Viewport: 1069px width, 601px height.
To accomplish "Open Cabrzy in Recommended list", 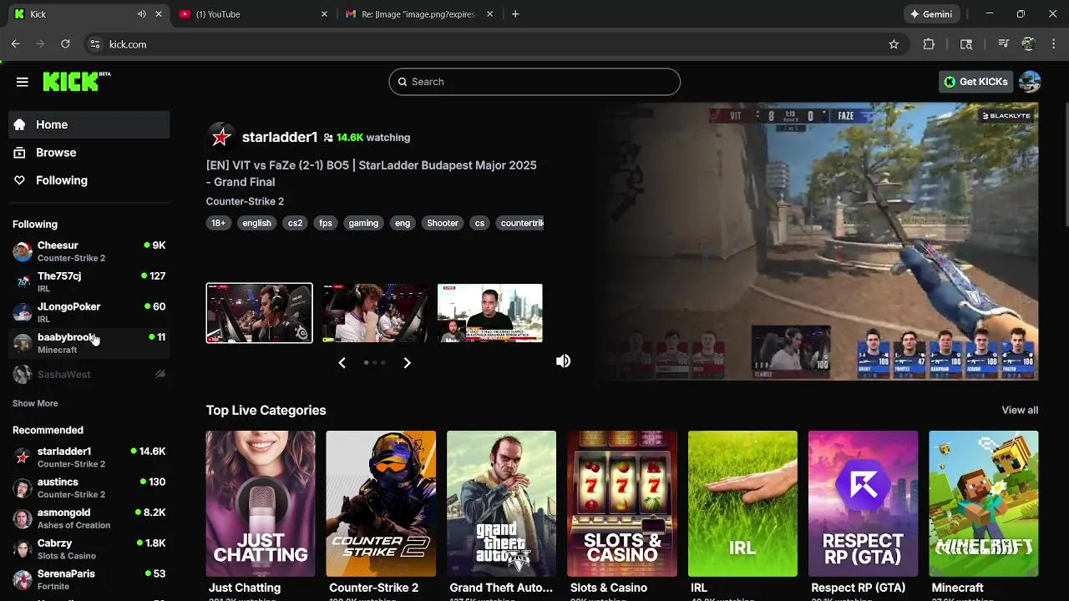I will point(89,549).
